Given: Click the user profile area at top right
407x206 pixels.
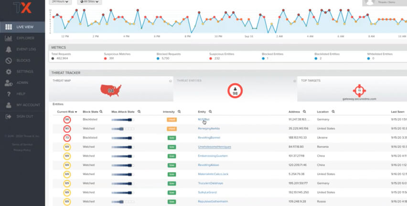Looking at the screenshot, I should (x=385, y=2).
